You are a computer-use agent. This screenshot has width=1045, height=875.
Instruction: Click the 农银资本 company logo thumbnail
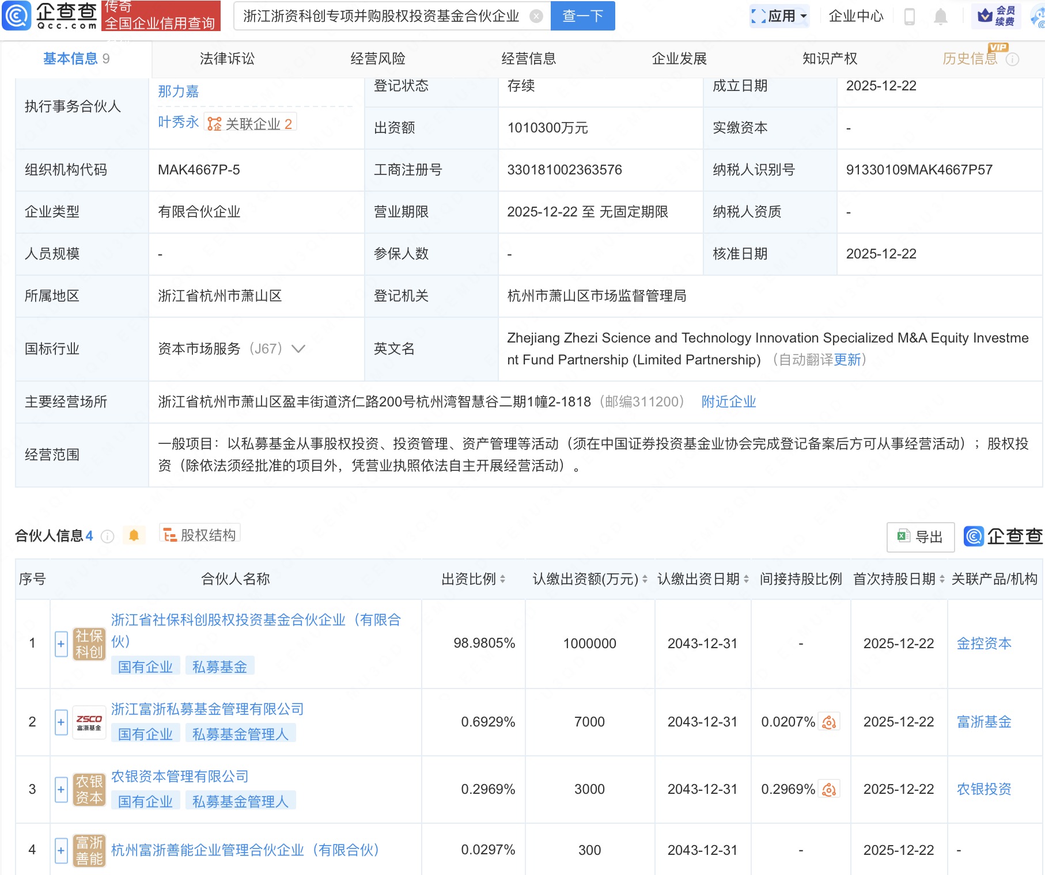click(89, 789)
